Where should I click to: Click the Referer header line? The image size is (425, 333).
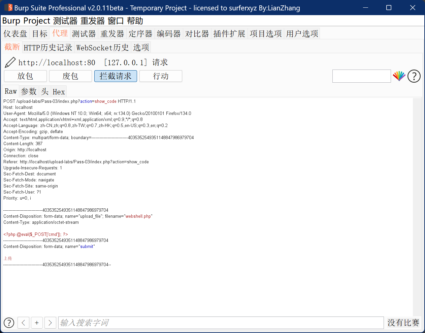click(76, 162)
